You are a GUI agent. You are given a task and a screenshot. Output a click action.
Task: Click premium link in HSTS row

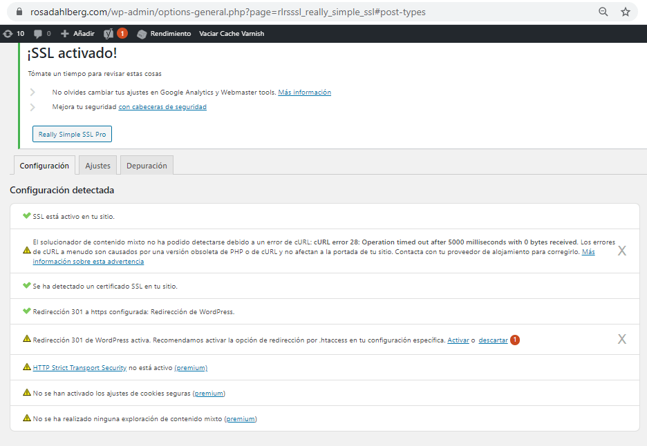point(191,368)
